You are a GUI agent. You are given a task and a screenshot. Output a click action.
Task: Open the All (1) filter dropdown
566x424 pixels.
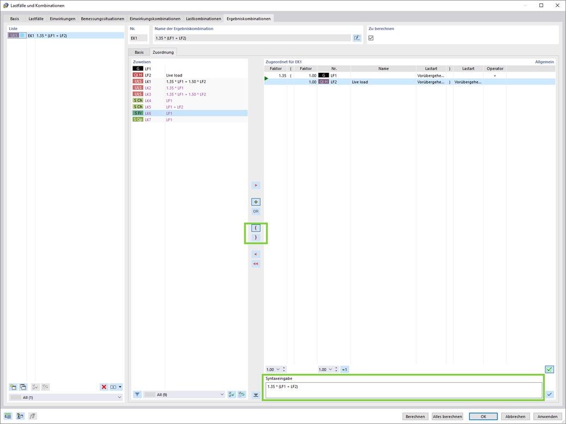tap(66, 397)
